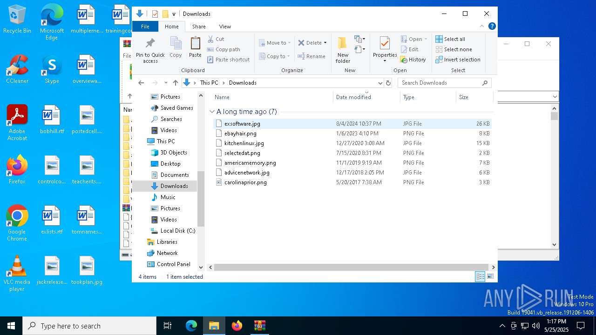The width and height of the screenshot is (596, 335).
Task: Go up one folder level arrow
Action: point(175,83)
